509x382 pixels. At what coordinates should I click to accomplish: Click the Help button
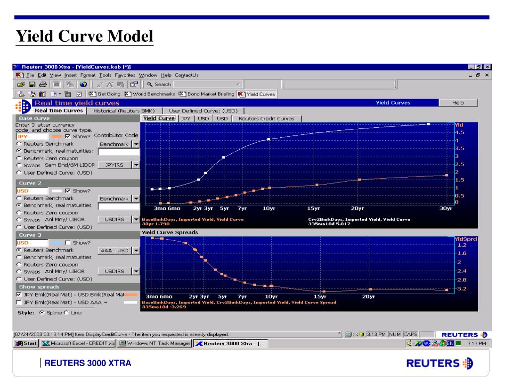(x=458, y=102)
